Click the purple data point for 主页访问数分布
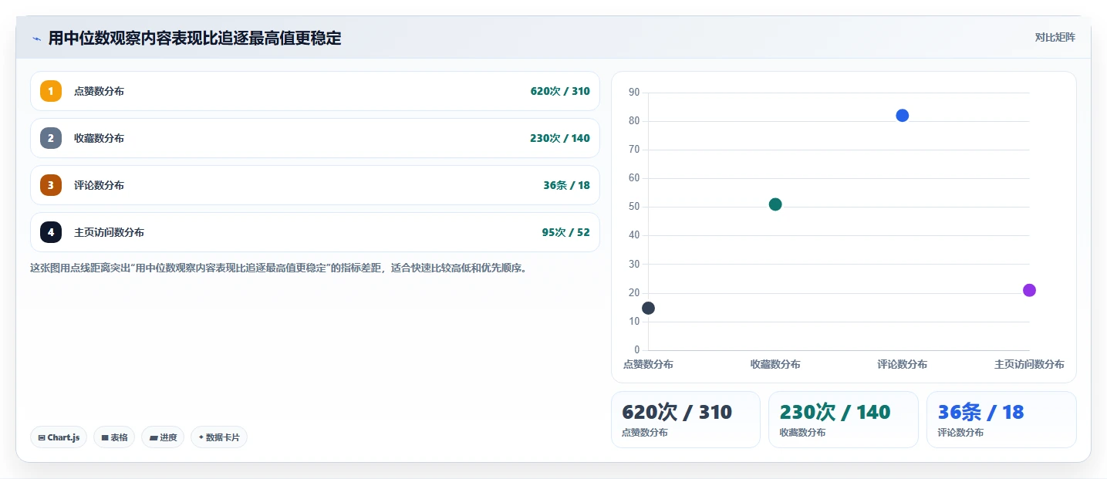The image size is (1107, 479). coord(1029,290)
